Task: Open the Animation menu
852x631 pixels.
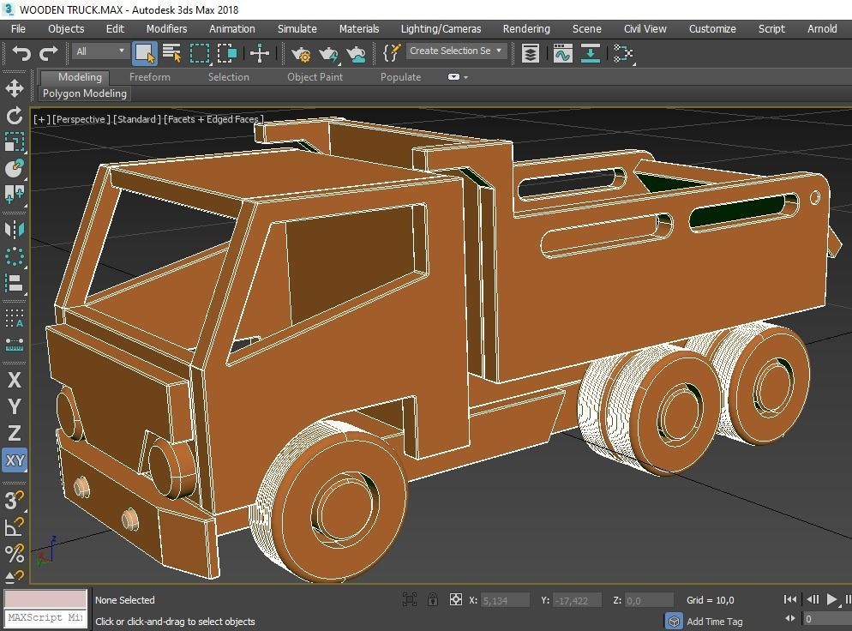Action: [x=232, y=29]
